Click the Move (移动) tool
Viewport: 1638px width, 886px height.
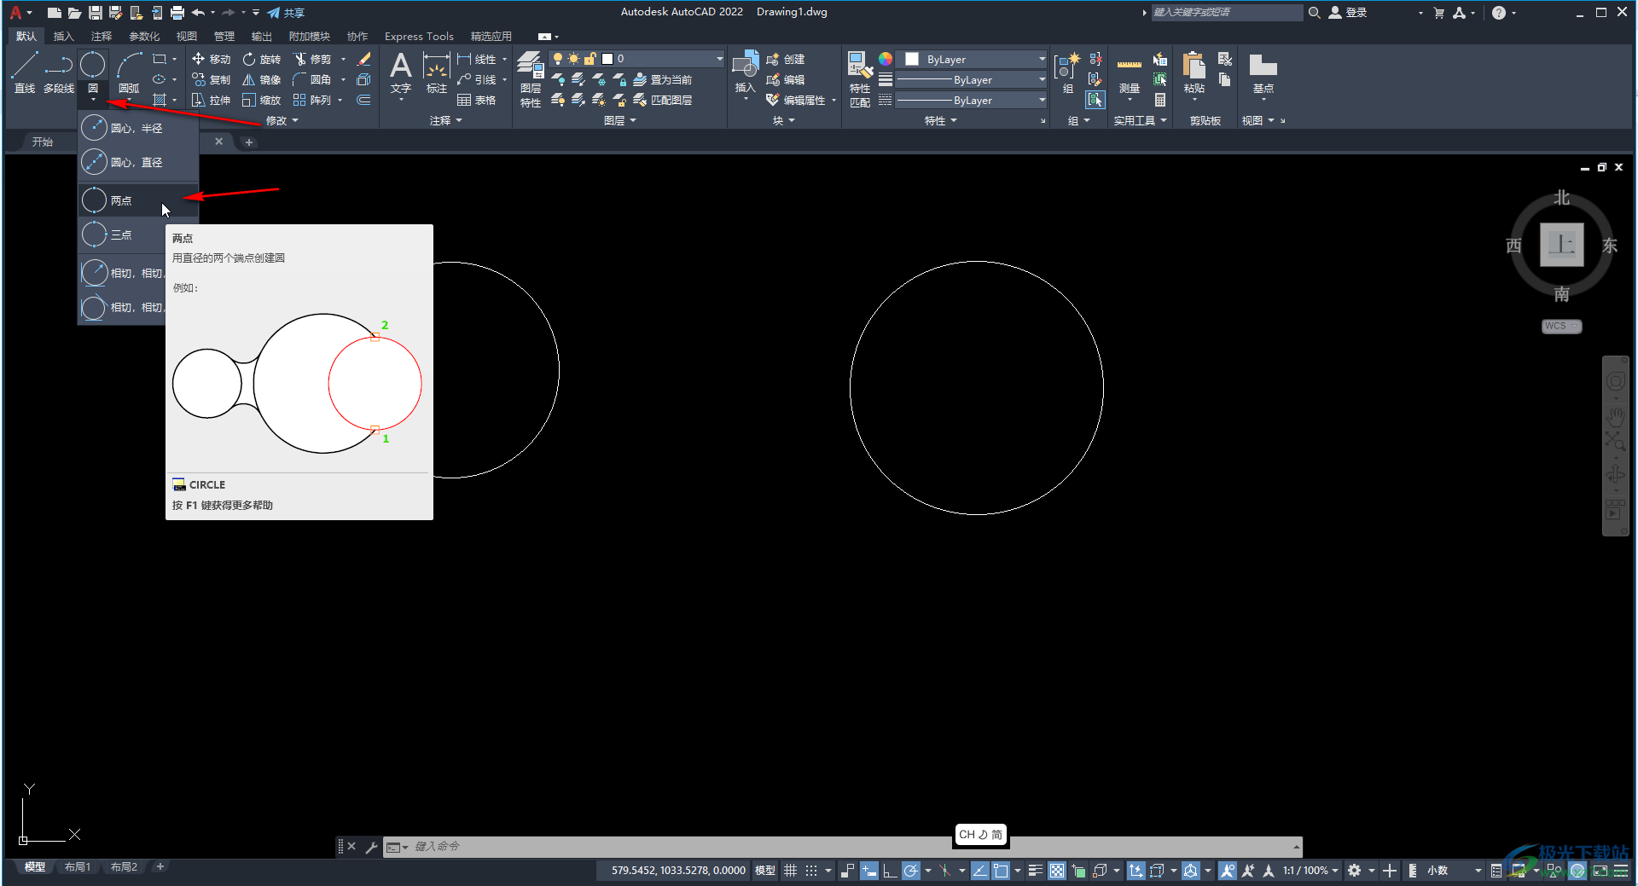tap(211, 59)
